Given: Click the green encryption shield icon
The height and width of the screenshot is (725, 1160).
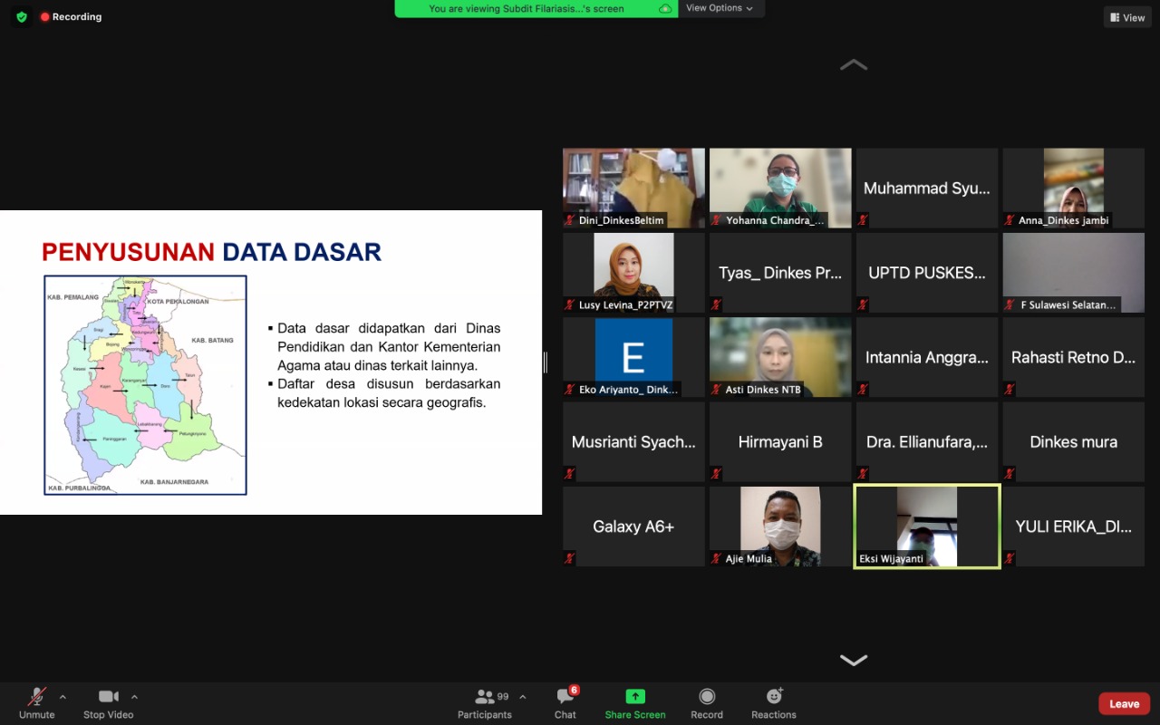Looking at the screenshot, I should coord(22,16).
